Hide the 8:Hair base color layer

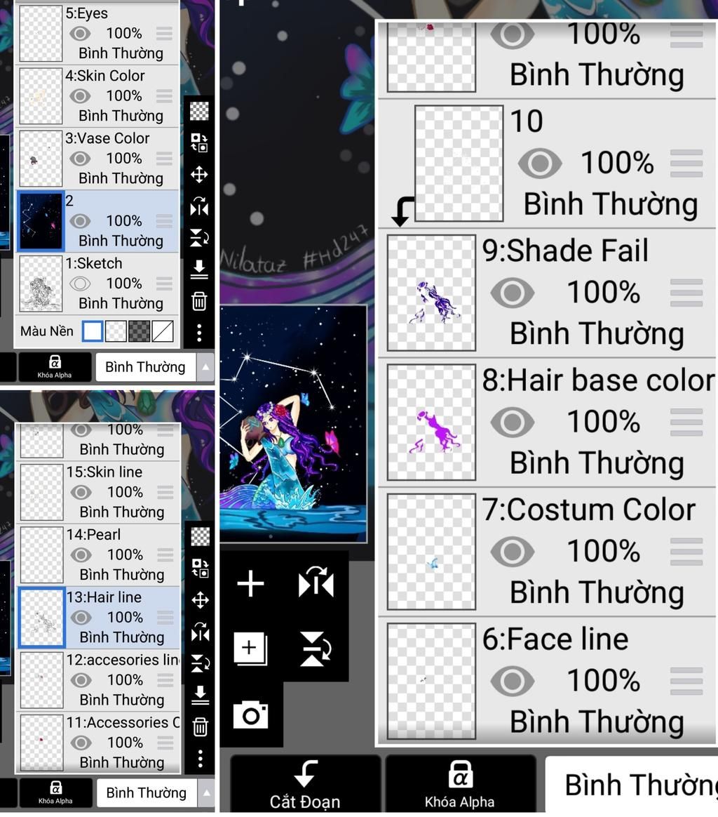[513, 422]
